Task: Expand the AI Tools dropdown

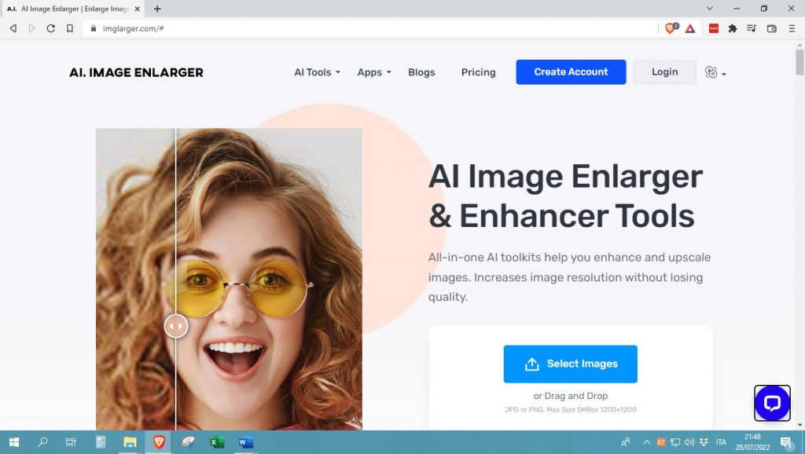Action: (x=317, y=72)
